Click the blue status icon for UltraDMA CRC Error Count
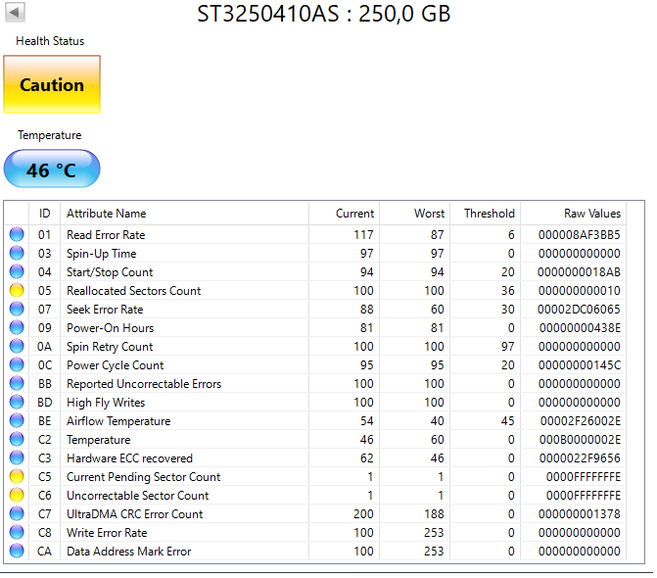Viewport: 657px width, 578px height. coord(17,513)
